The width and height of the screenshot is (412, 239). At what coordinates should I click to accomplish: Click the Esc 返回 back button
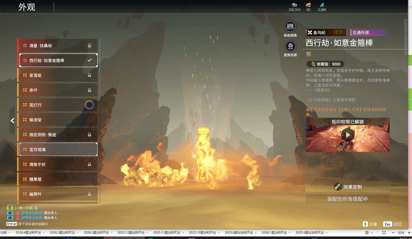pyautogui.click(x=393, y=224)
